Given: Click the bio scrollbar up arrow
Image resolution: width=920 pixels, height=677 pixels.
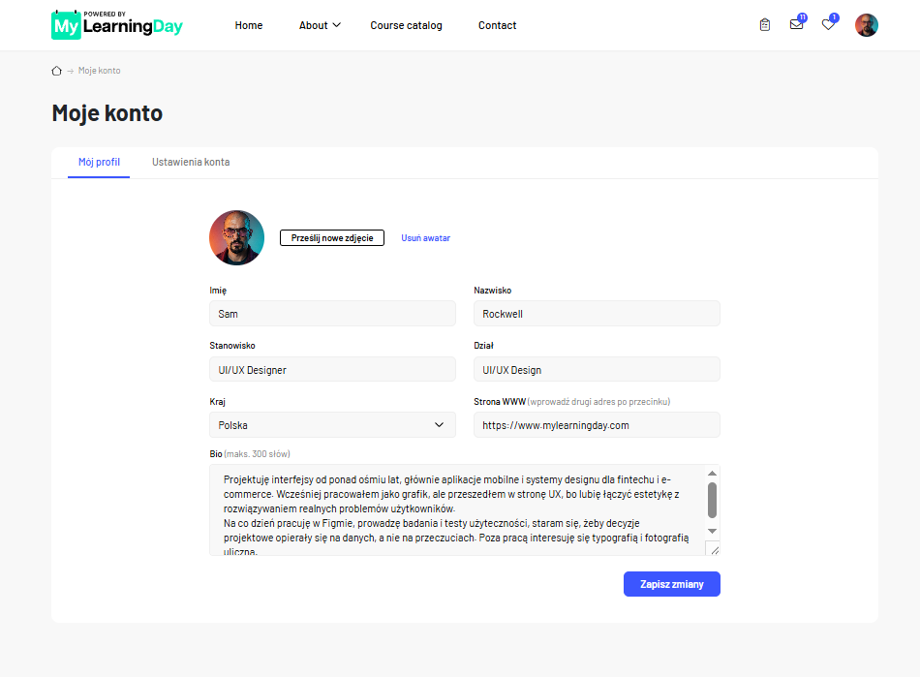Looking at the screenshot, I should pos(712,474).
